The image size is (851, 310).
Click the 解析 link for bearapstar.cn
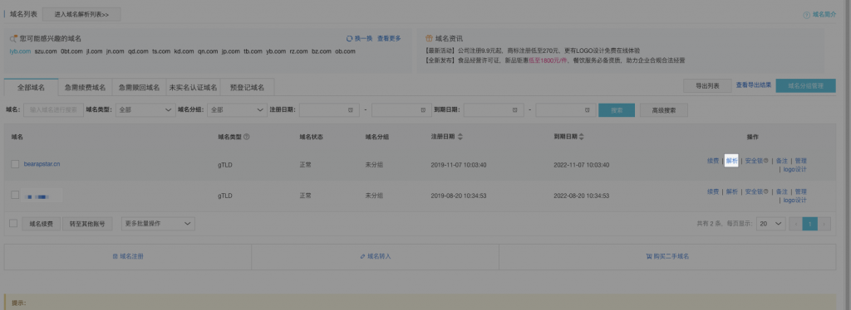click(x=731, y=161)
